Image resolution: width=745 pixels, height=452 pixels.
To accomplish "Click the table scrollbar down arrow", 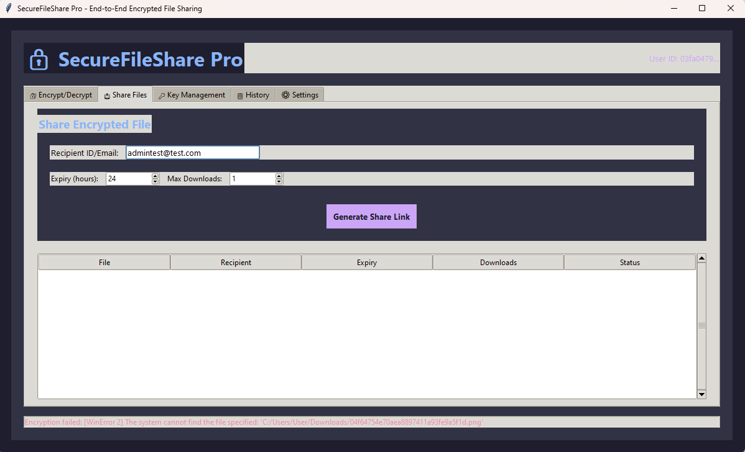I will (701, 394).
